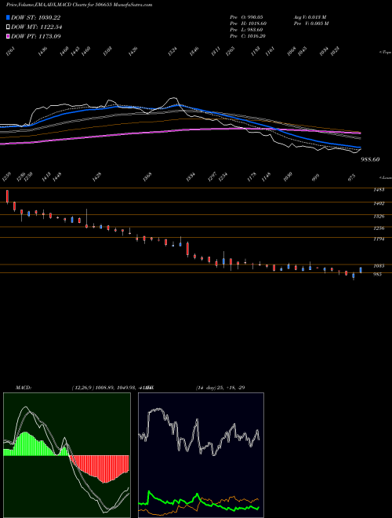Click the 1194 price axis level
The image size is (392, 518).
379,239
